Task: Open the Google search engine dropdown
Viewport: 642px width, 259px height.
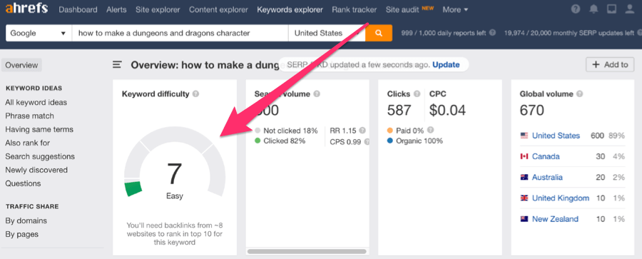Action: [39, 34]
